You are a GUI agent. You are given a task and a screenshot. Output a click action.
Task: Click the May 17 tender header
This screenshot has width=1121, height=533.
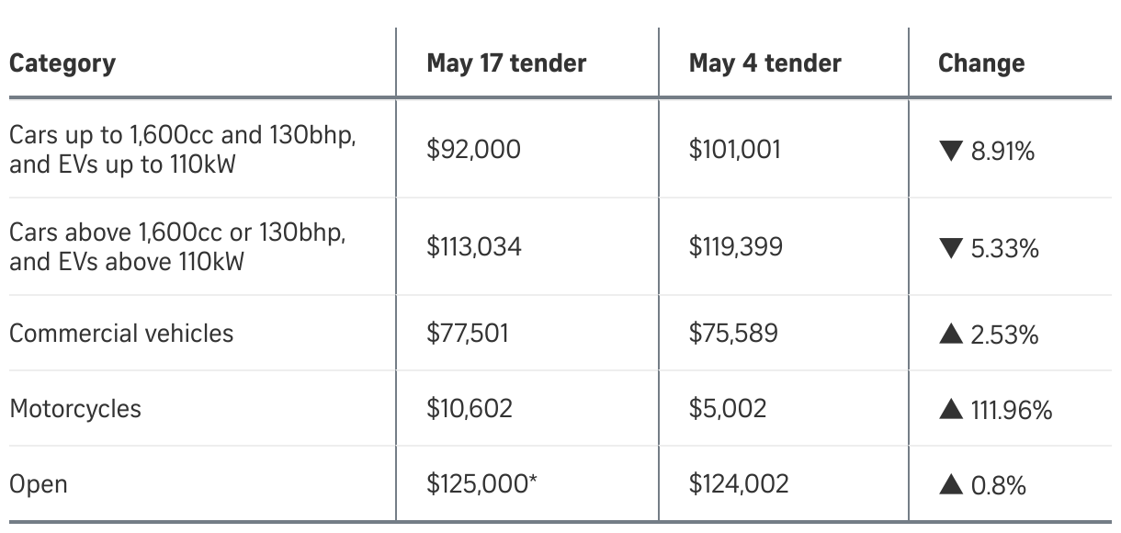[506, 63]
